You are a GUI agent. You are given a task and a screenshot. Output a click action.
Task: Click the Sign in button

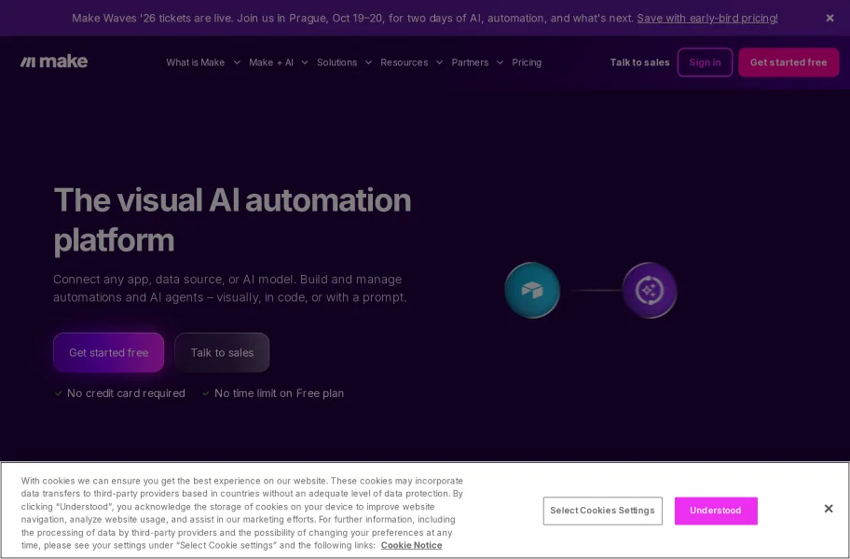coord(705,62)
